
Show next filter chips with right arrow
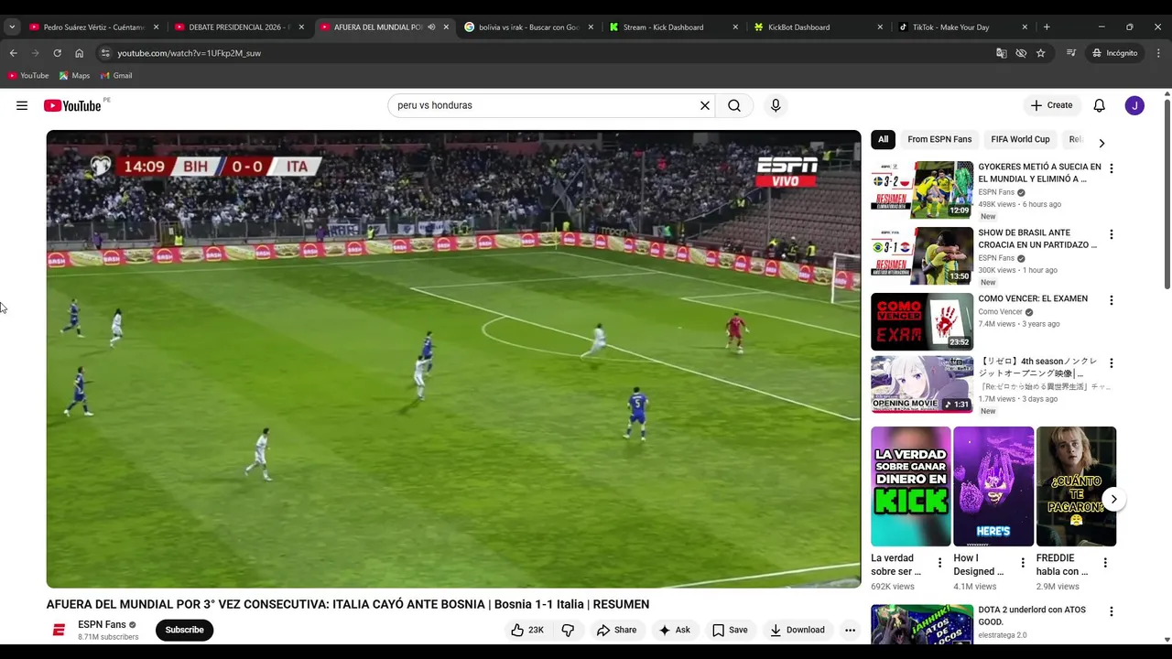tap(1101, 143)
